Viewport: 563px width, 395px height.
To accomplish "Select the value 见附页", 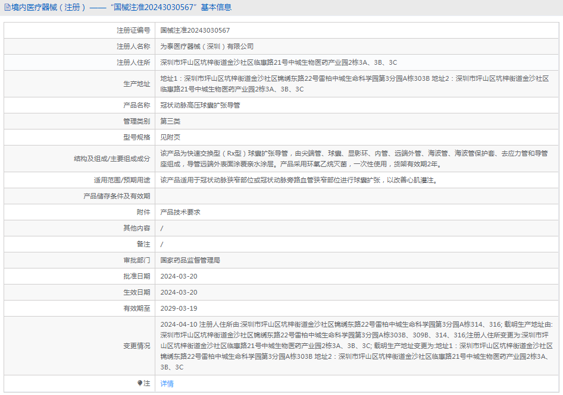I will [x=170, y=138].
